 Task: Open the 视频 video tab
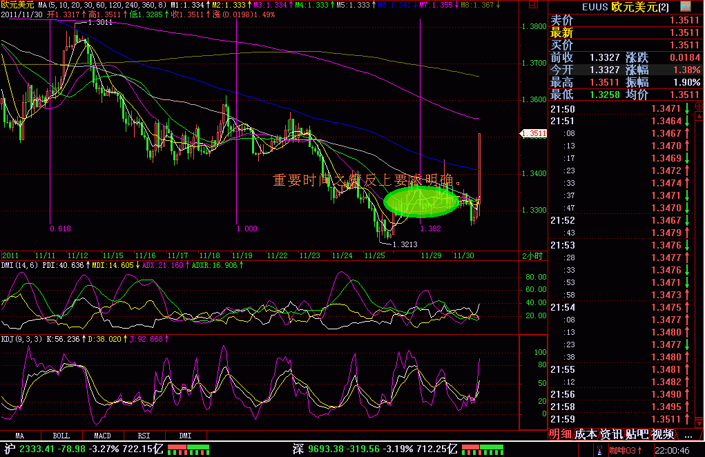pyautogui.click(x=663, y=434)
